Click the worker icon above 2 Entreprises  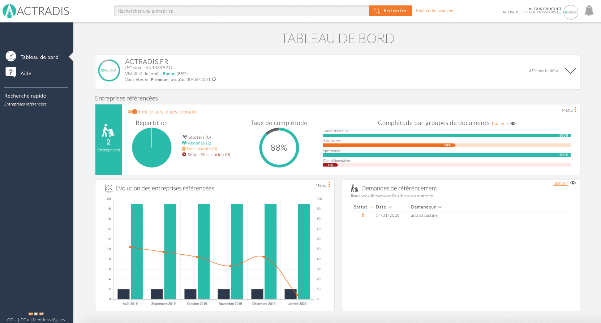[x=108, y=130]
